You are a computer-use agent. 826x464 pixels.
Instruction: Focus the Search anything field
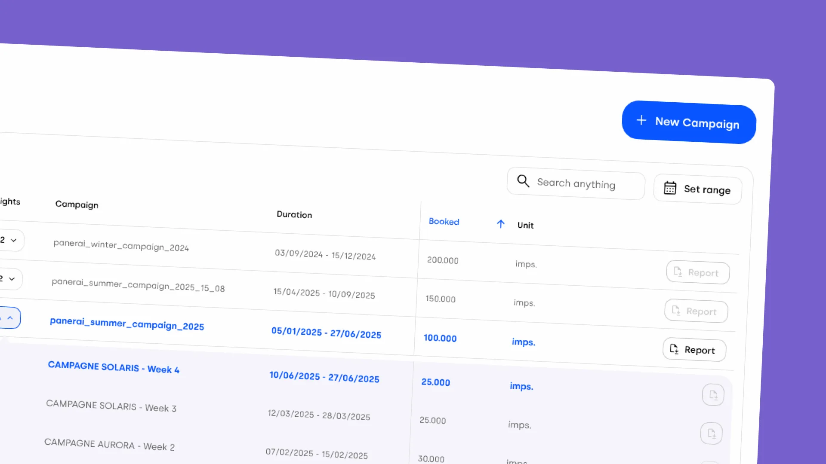pos(576,183)
